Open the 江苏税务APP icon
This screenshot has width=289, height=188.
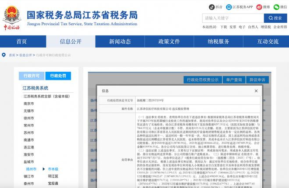[229, 7]
